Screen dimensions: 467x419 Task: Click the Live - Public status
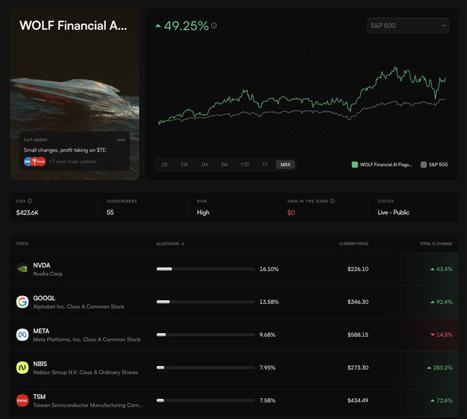coord(394,212)
